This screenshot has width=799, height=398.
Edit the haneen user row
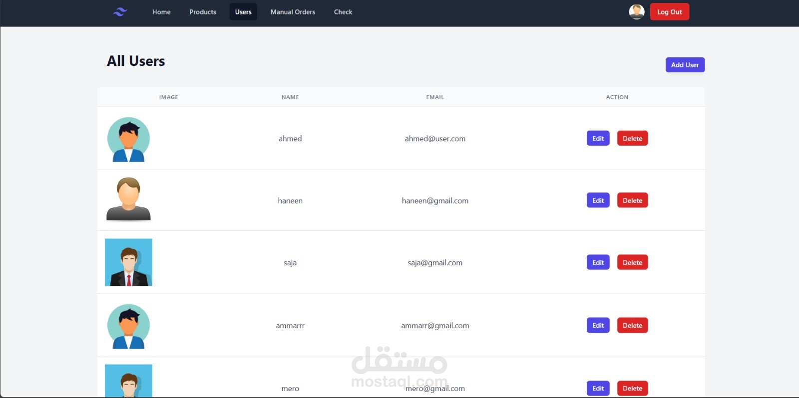tap(598, 200)
